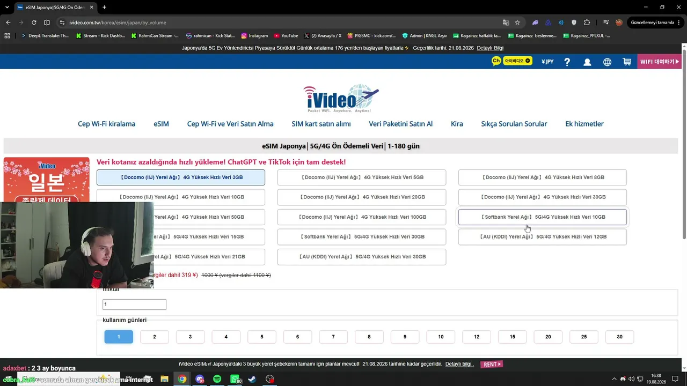This screenshot has width=687, height=386.
Task: Open Steam from the taskbar
Action: (252, 379)
